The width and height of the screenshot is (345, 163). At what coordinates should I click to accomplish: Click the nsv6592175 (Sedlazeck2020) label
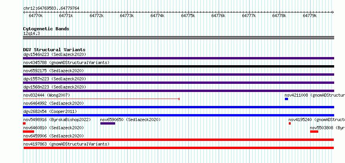point(53,71)
